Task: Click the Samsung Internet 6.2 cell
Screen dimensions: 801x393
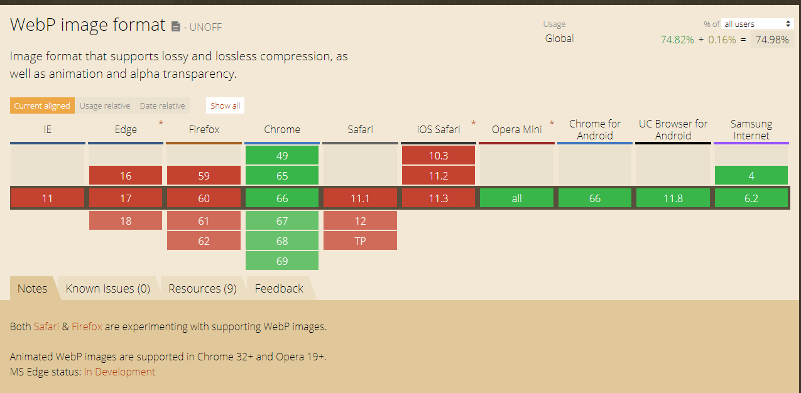Action: click(751, 198)
